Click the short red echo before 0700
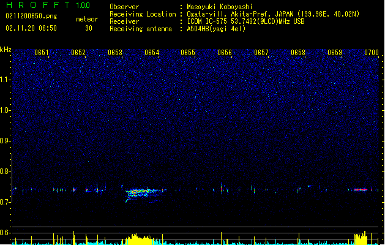Viewport: 385px width, 245px height. pyautogui.click(x=361, y=190)
